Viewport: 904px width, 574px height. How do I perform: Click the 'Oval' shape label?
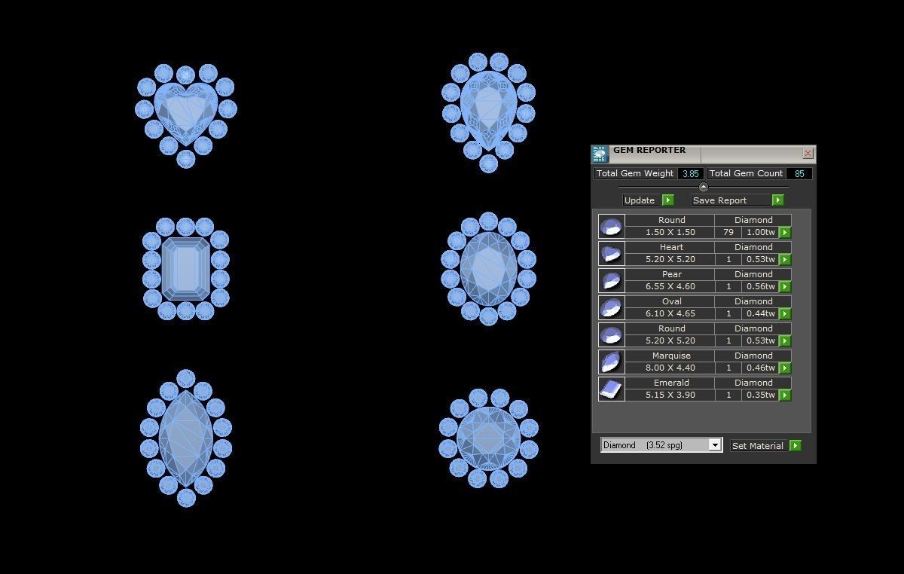pos(671,301)
